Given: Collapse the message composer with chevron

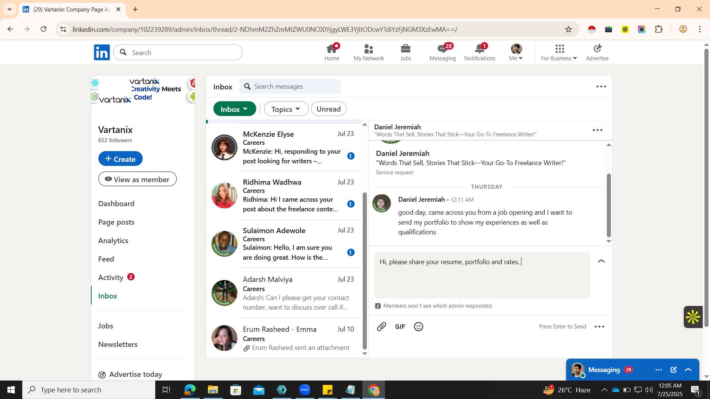Looking at the screenshot, I should click(x=601, y=261).
